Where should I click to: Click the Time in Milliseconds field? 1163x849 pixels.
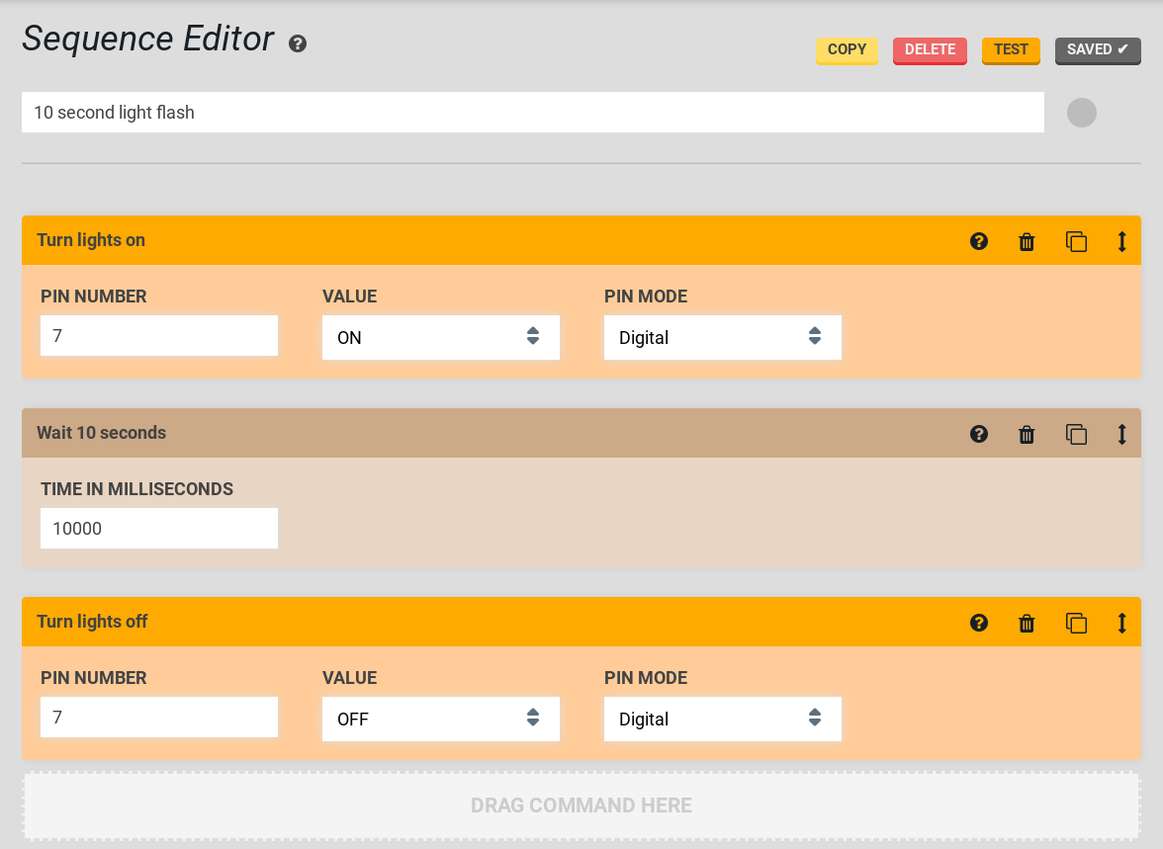coord(158,529)
